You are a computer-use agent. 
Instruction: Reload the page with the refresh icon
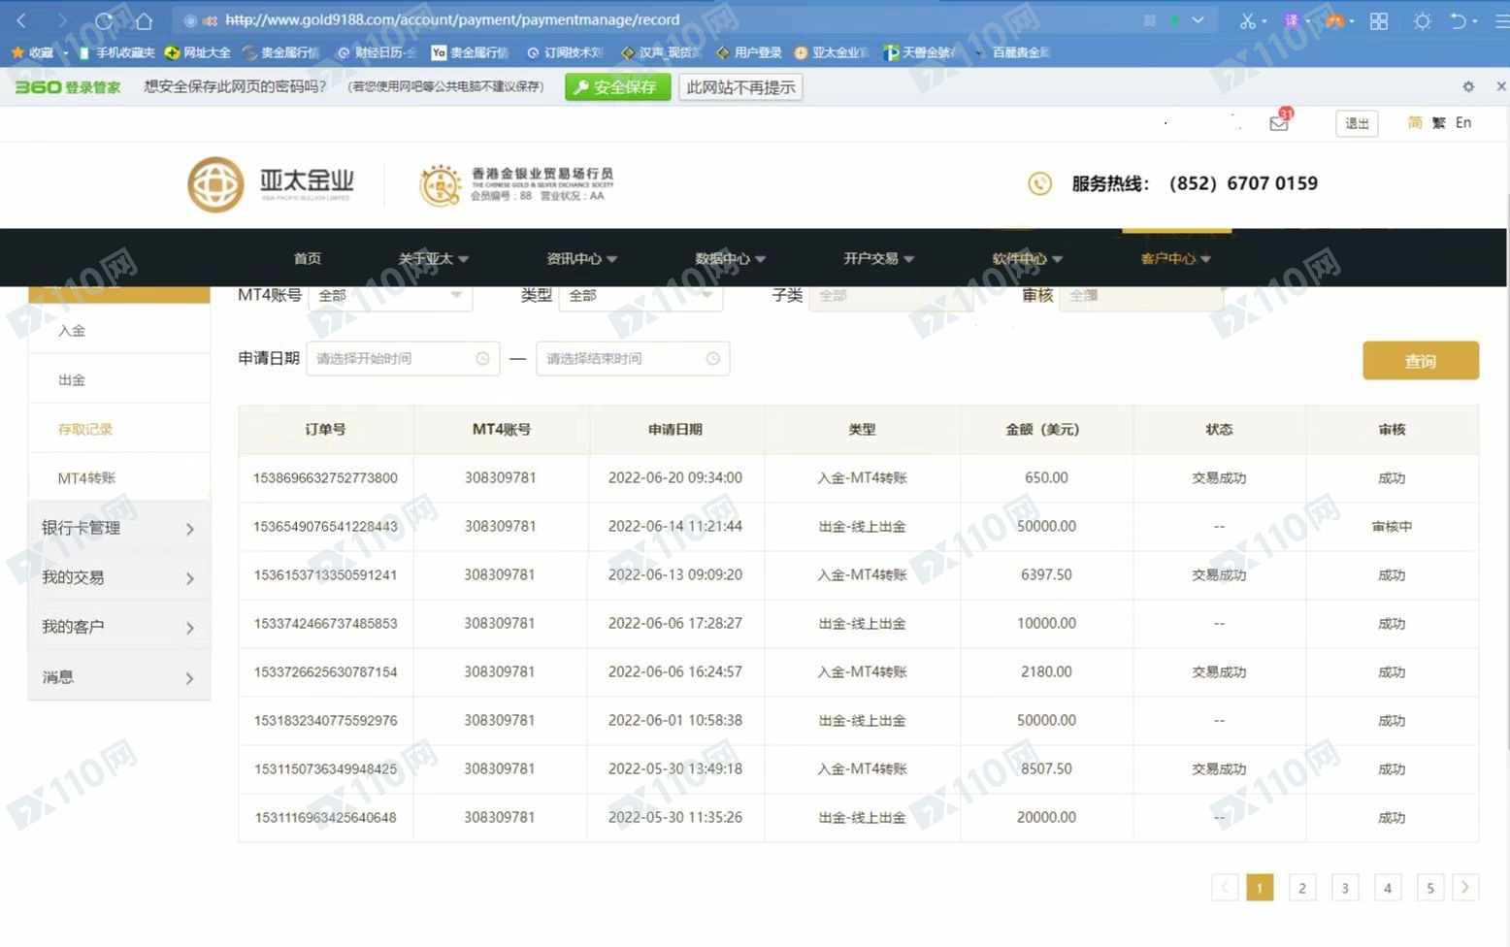(x=104, y=20)
